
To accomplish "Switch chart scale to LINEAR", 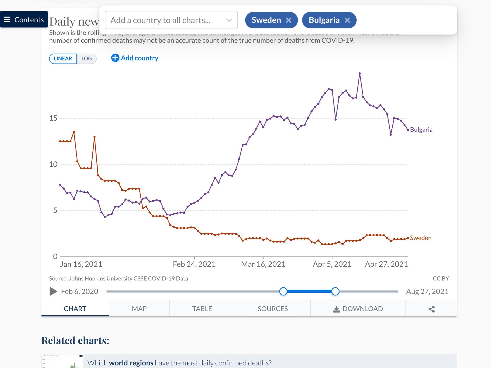I will (x=63, y=59).
